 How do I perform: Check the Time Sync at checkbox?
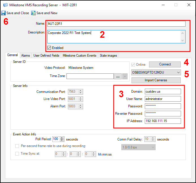[17, 154]
